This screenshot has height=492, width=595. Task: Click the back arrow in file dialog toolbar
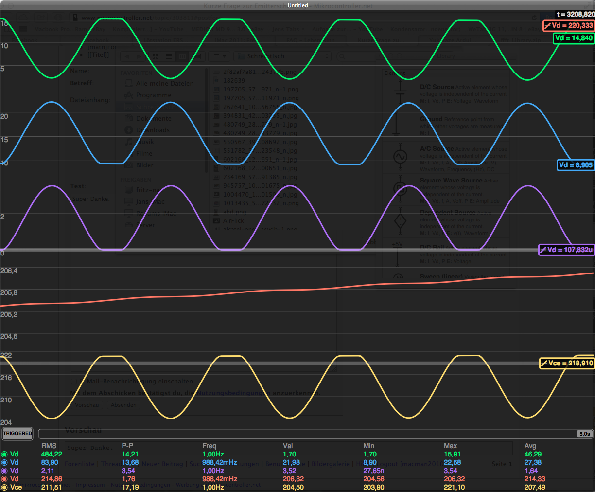coord(127,56)
